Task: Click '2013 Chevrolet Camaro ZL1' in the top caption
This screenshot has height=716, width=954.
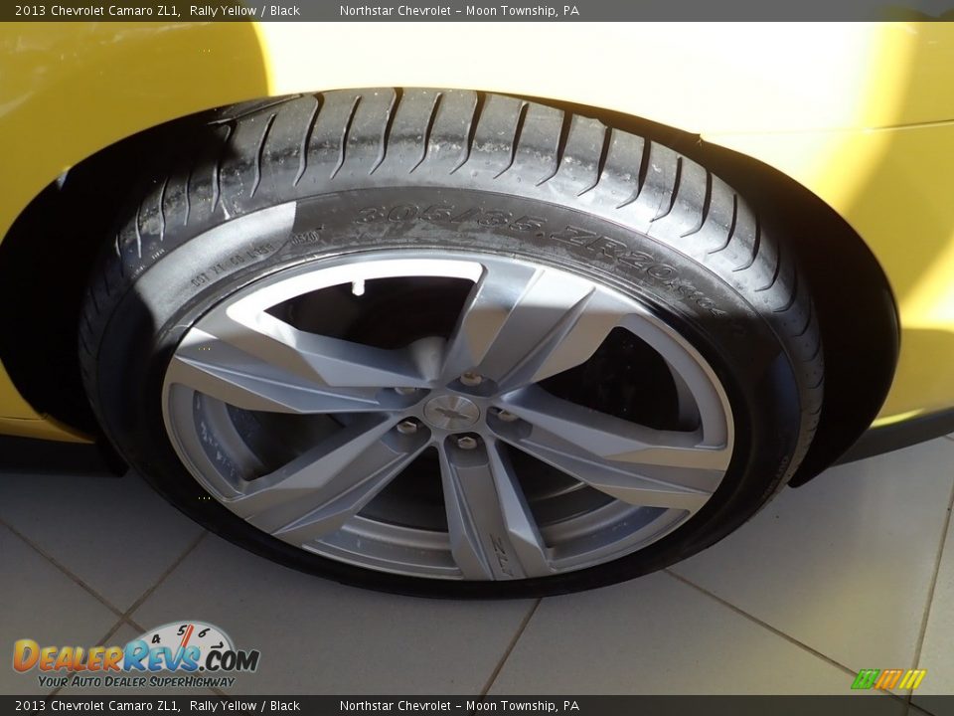Action: pos(96,11)
